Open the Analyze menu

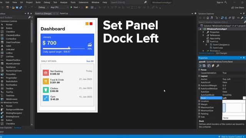pyautogui.click(x=64, y=2)
